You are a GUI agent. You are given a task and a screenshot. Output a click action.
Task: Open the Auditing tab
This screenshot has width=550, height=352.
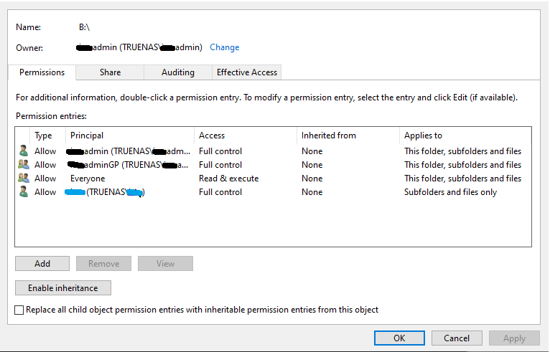(x=177, y=72)
